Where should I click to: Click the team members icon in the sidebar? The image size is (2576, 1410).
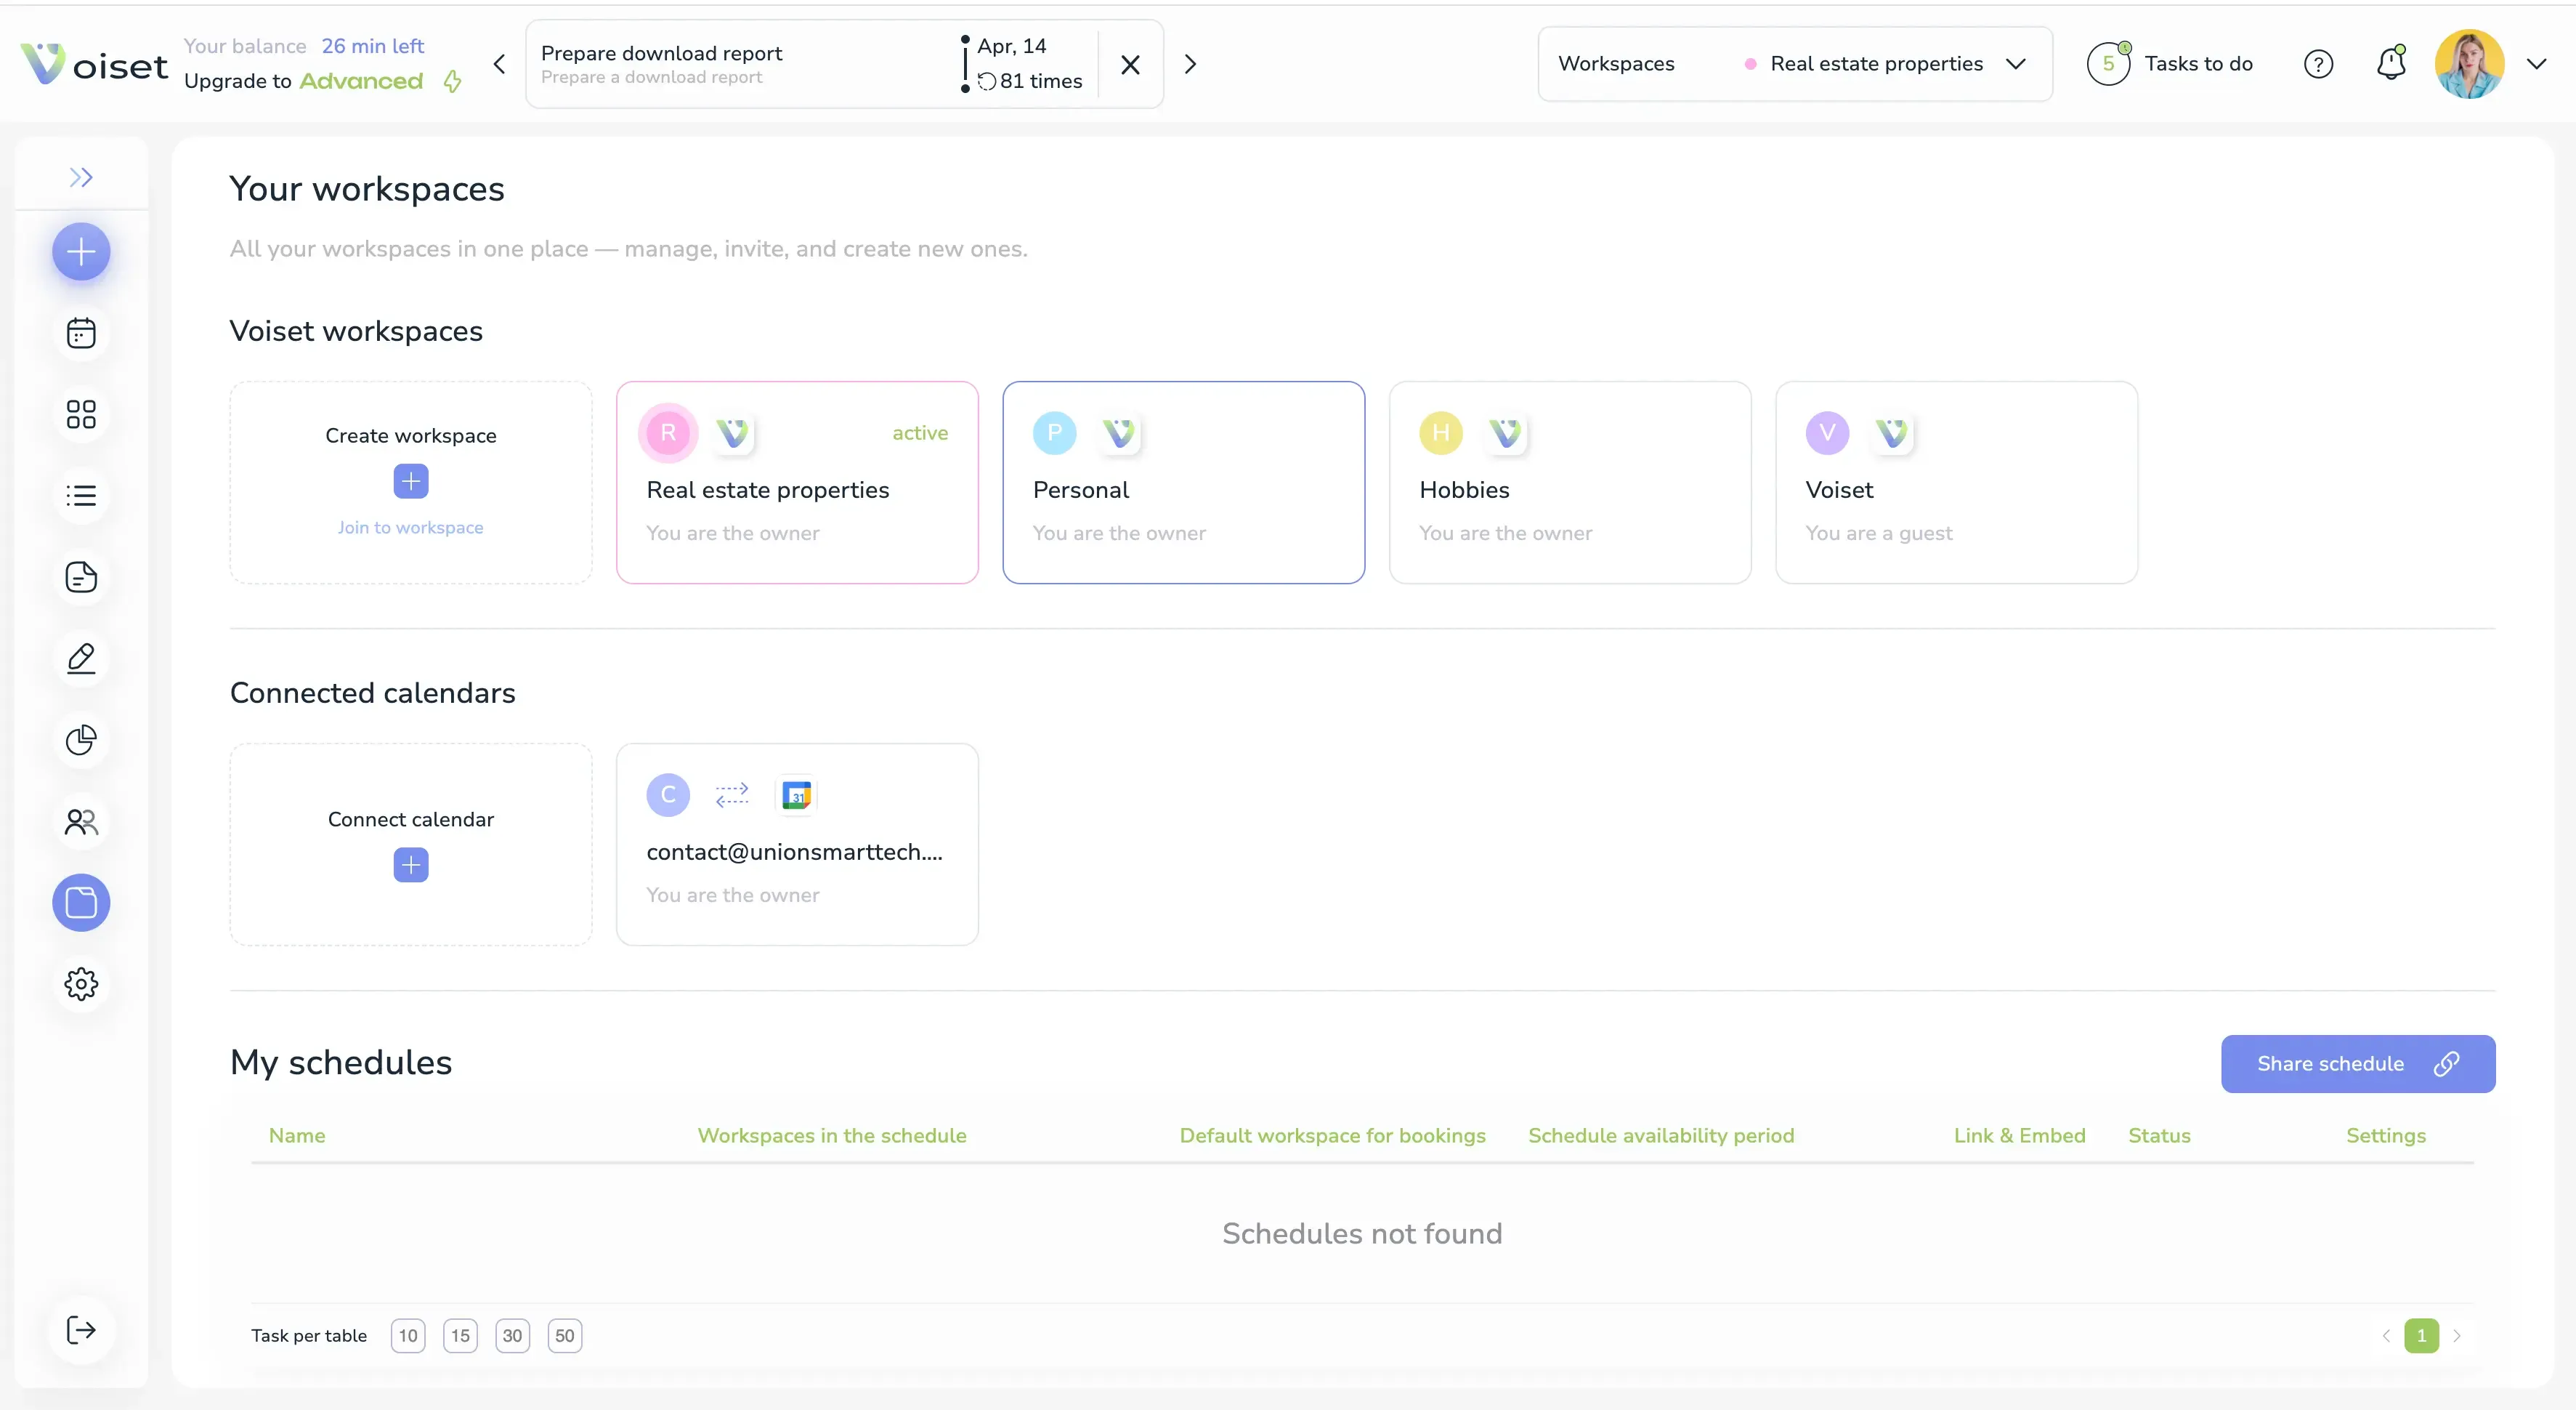[x=80, y=821]
